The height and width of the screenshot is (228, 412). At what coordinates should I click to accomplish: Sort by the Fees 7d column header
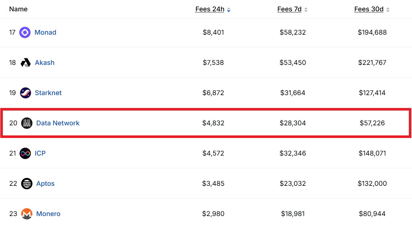pos(289,9)
